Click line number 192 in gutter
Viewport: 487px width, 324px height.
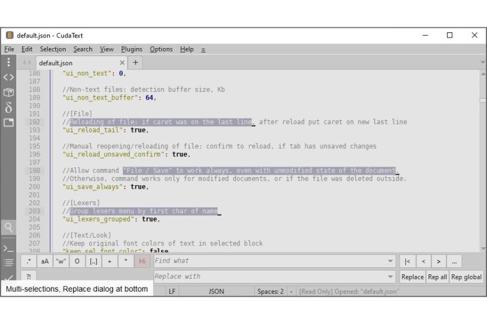point(34,122)
